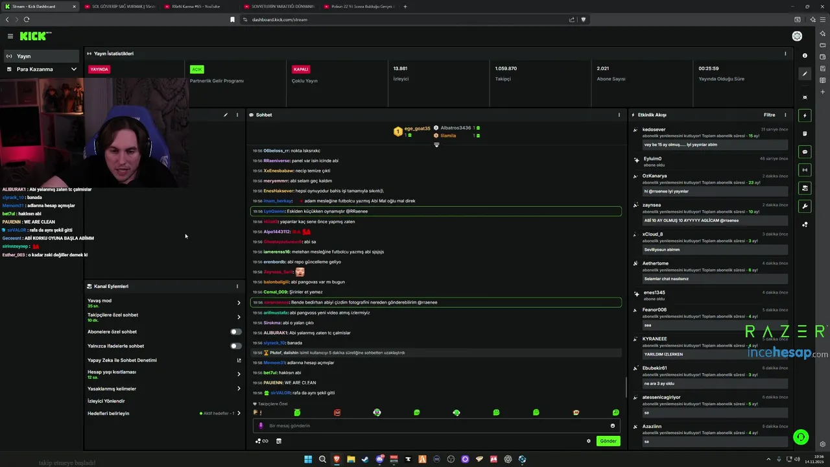Select the red angry emote in quick emotes
The width and height of the screenshot is (830, 467).
click(x=337, y=413)
